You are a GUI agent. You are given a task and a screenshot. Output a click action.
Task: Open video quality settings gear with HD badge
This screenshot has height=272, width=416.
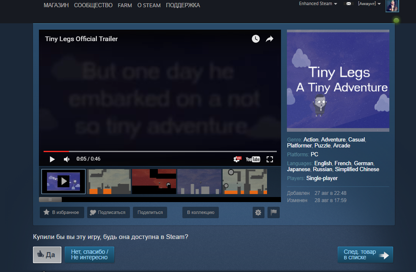tap(237, 159)
